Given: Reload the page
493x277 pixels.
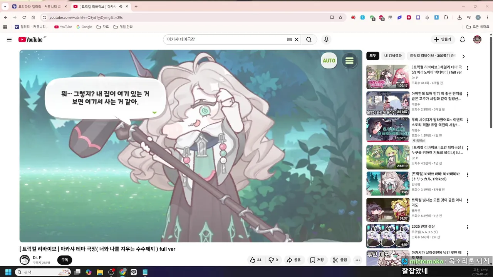Looking at the screenshot, I should pos(24,17).
